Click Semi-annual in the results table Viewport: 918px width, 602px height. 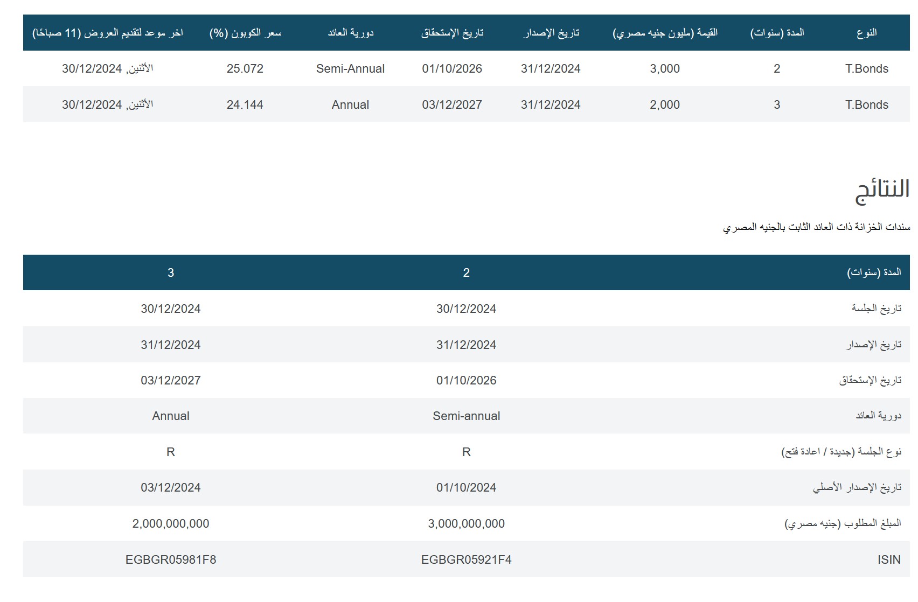coord(467,416)
